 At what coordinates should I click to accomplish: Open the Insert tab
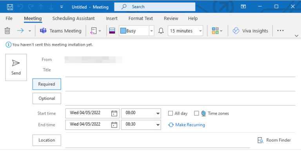[112, 18]
